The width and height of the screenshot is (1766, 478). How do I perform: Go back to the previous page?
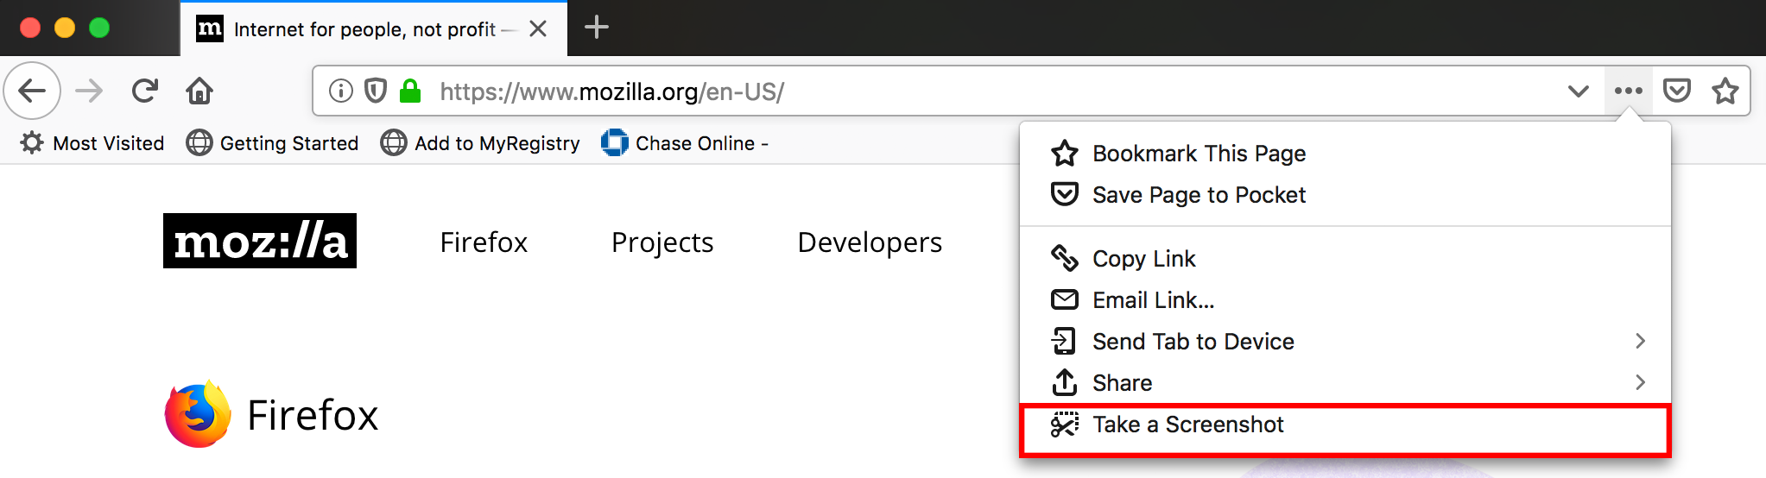click(32, 91)
